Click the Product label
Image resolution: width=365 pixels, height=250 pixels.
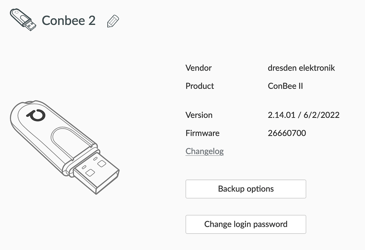tap(200, 86)
